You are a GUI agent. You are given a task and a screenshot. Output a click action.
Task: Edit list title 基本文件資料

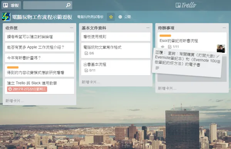tap(94, 28)
